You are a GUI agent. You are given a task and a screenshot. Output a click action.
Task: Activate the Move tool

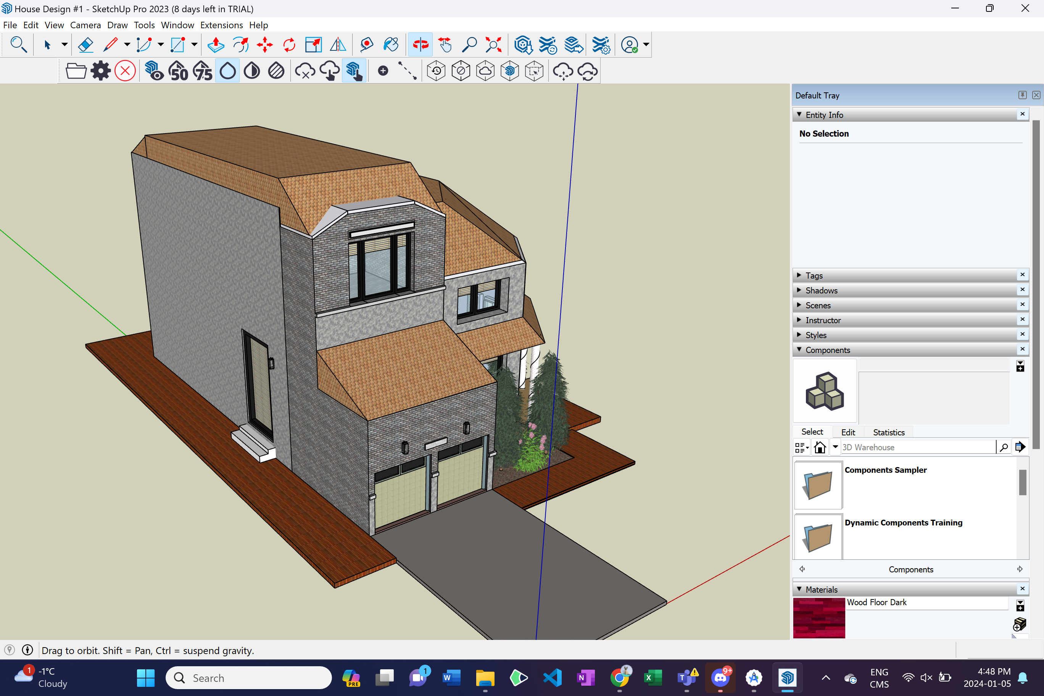265,44
